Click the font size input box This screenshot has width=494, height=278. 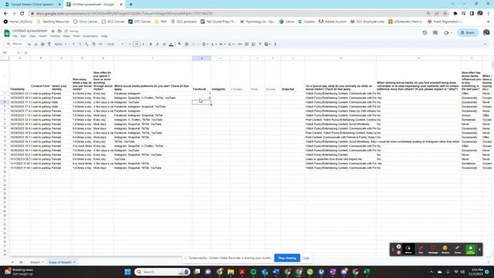coord(137,45)
